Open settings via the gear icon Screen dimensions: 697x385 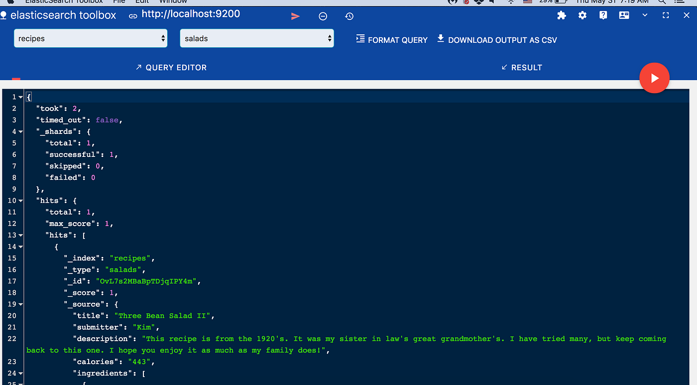[582, 15]
